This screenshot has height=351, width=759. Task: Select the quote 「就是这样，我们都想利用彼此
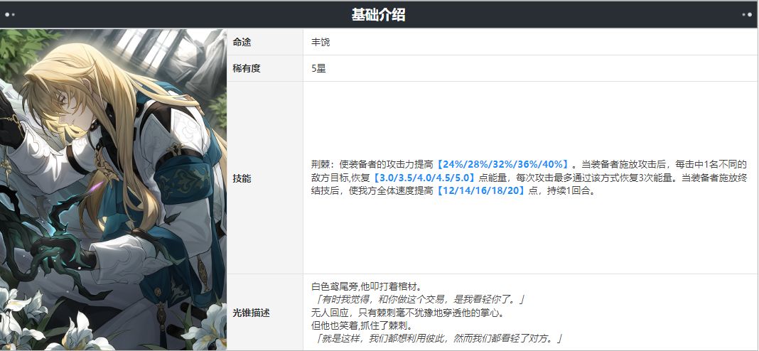pyautogui.click(x=439, y=339)
